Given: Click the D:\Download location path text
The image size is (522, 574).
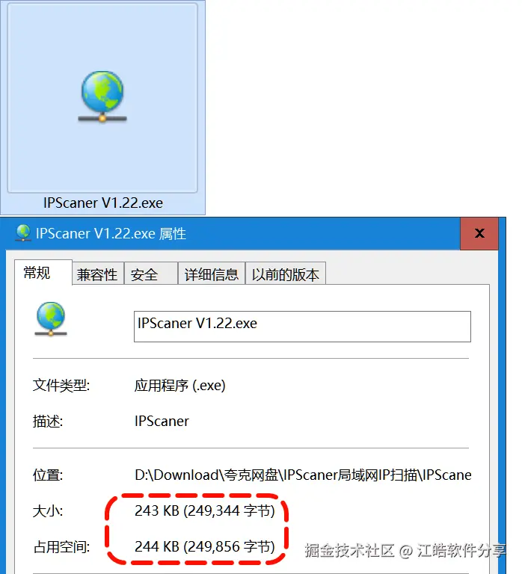Looking at the screenshot, I should [303, 475].
